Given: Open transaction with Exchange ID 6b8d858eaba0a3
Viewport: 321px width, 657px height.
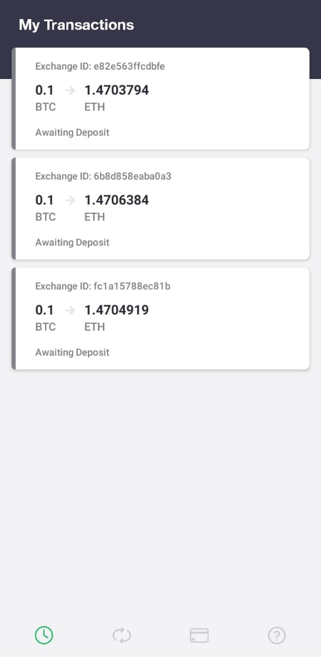Looking at the screenshot, I should (x=160, y=209).
